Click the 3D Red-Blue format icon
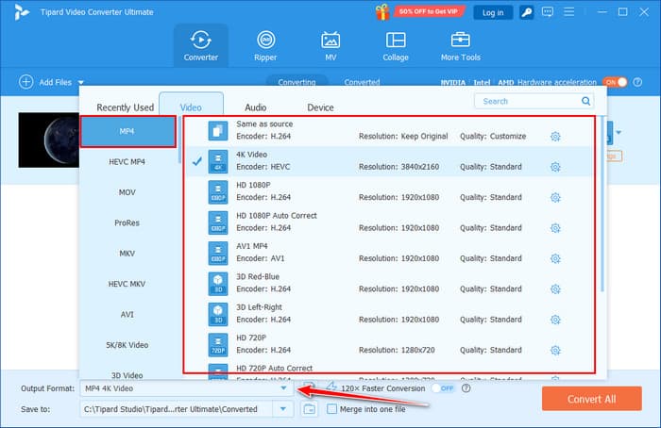 click(218, 283)
